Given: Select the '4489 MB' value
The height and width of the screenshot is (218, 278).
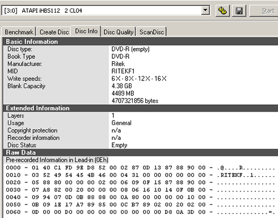Looking at the screenshot, I should tap(123, 93).
